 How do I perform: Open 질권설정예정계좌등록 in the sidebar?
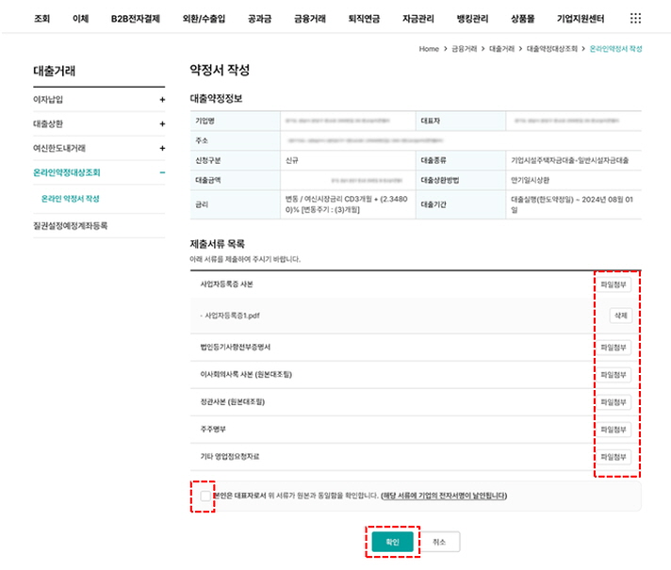click(x=71, y=226)
